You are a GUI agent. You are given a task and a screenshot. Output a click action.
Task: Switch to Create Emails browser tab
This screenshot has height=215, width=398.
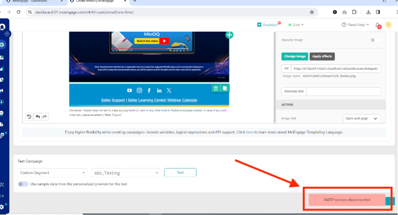(x=98, y=2)
